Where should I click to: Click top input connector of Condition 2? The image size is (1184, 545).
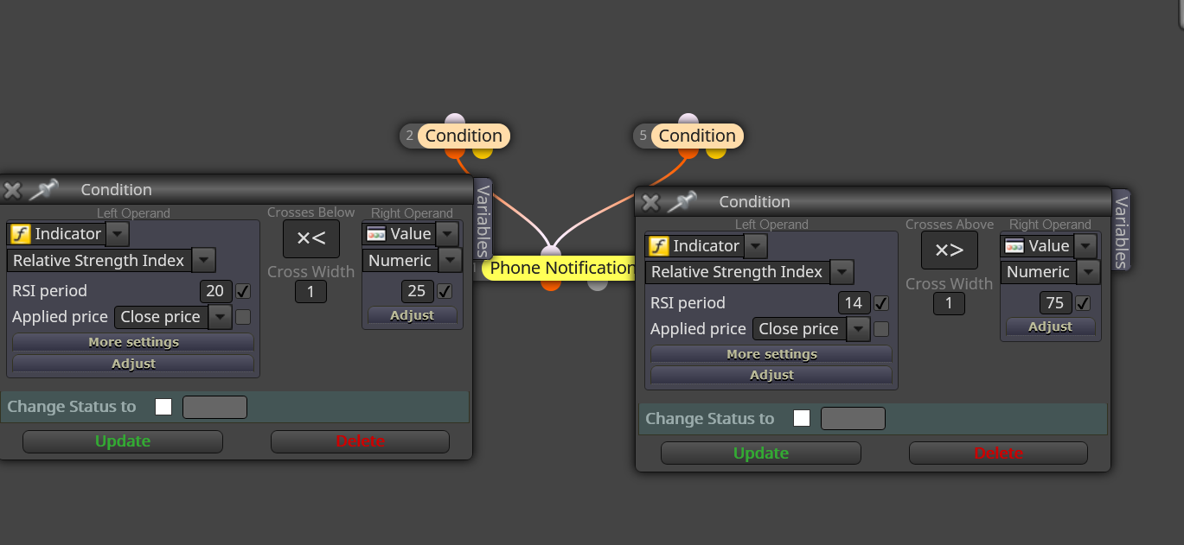[455, 119]
